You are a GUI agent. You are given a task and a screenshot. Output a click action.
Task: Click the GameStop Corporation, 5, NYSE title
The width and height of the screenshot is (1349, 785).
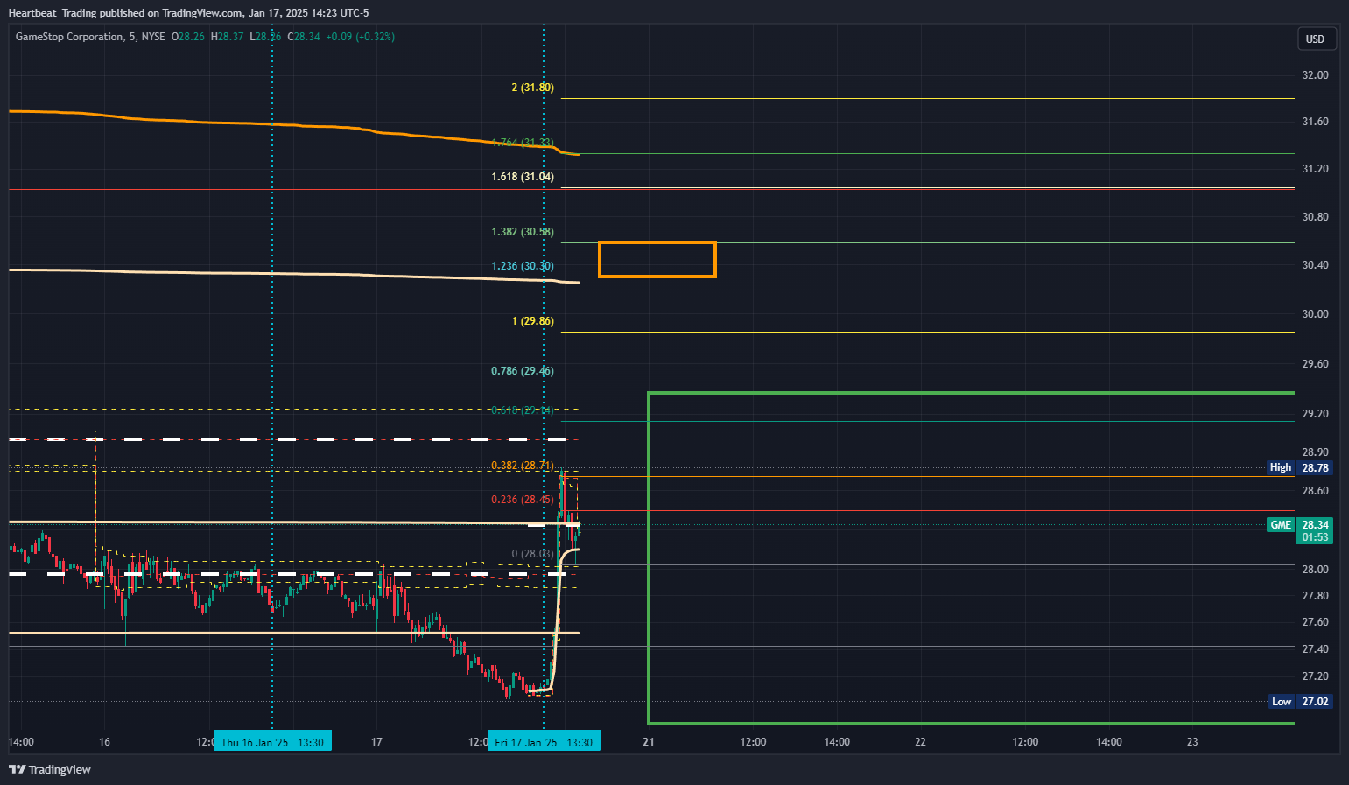[x=90, y=37]
